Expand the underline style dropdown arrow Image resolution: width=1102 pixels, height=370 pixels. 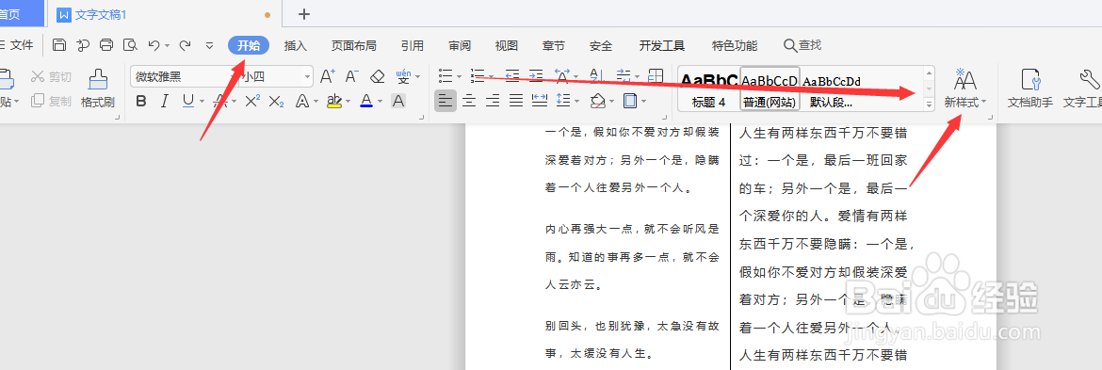(x=201, y=101)
